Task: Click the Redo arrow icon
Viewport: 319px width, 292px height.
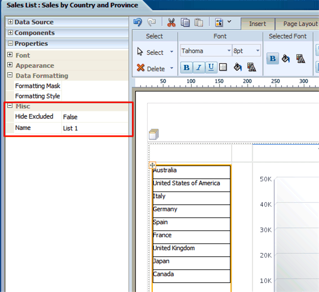Action: 152,22
